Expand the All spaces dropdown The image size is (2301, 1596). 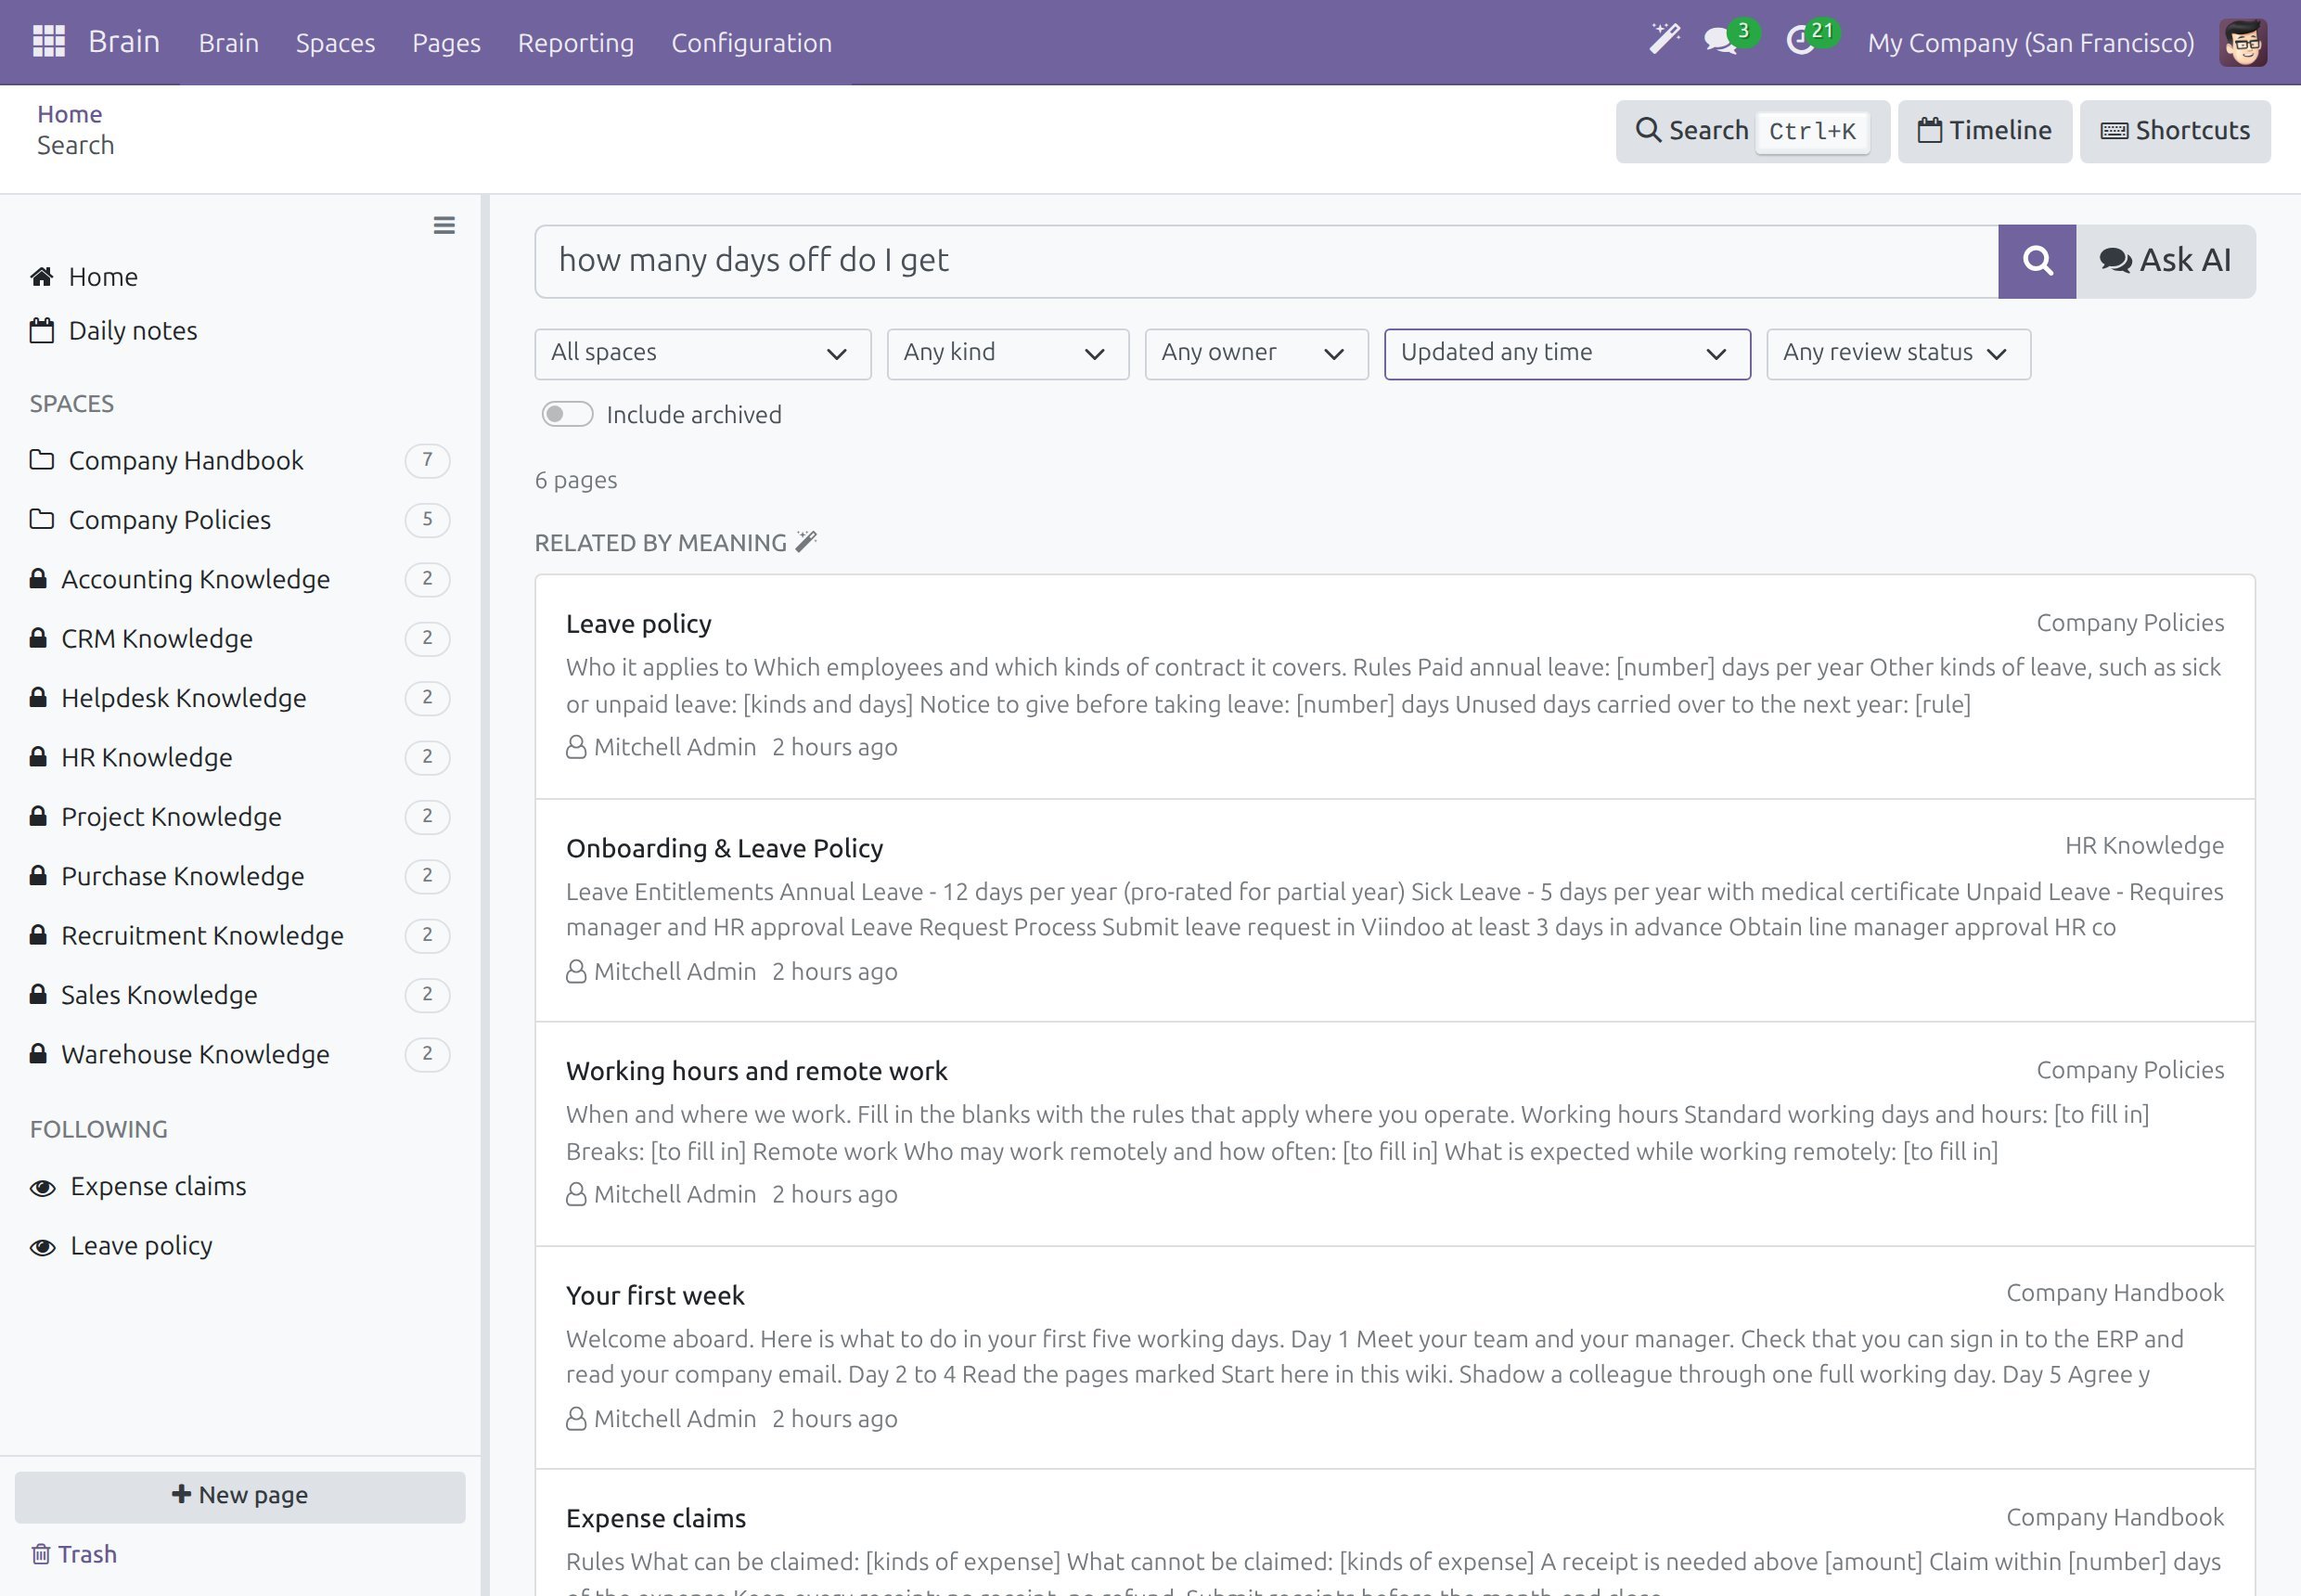703,353
